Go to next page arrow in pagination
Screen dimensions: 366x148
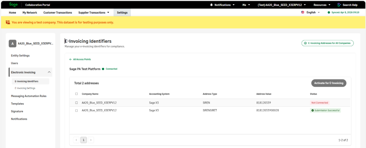(91, 140)
